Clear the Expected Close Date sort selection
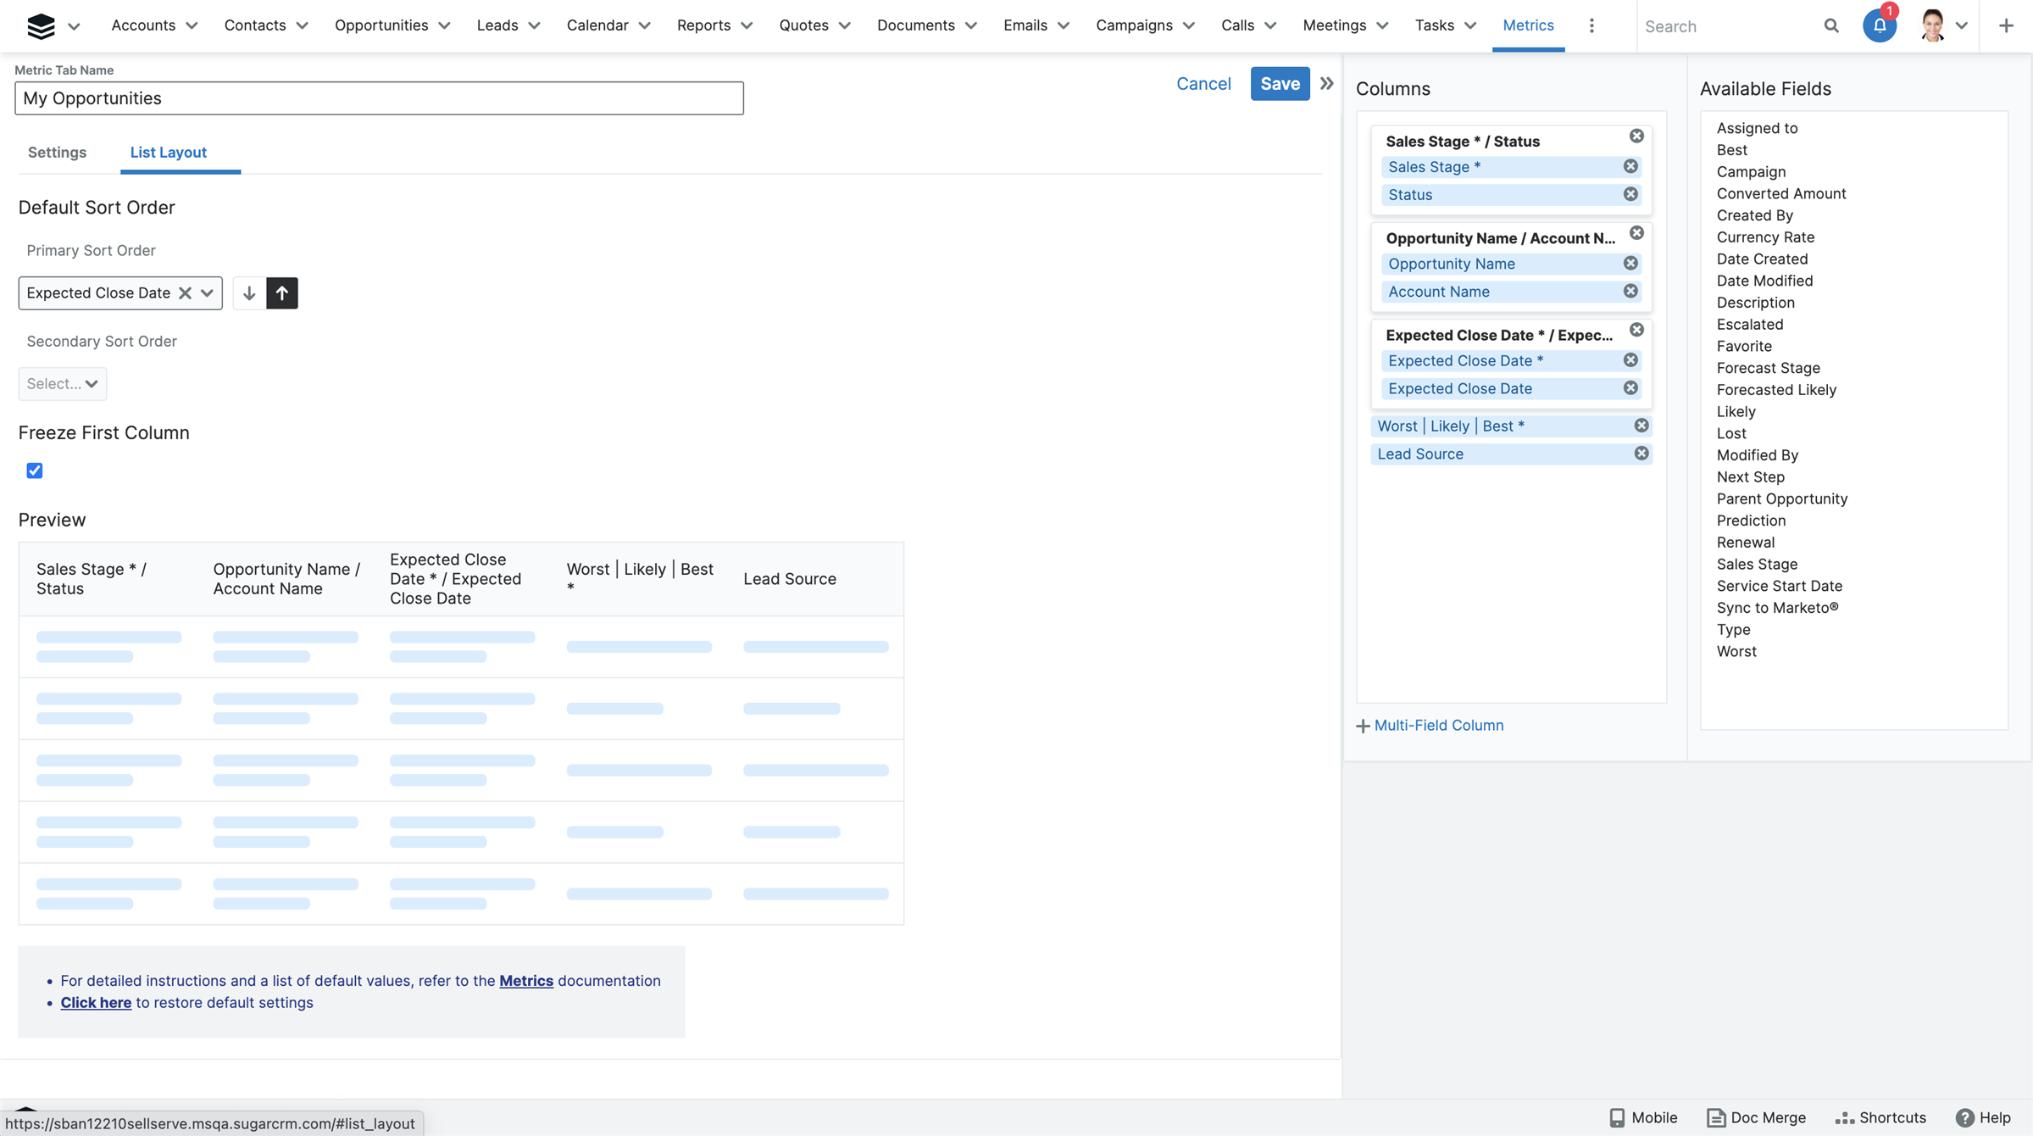Viewport: 2033px width, 1136px height. pos(185,292)
